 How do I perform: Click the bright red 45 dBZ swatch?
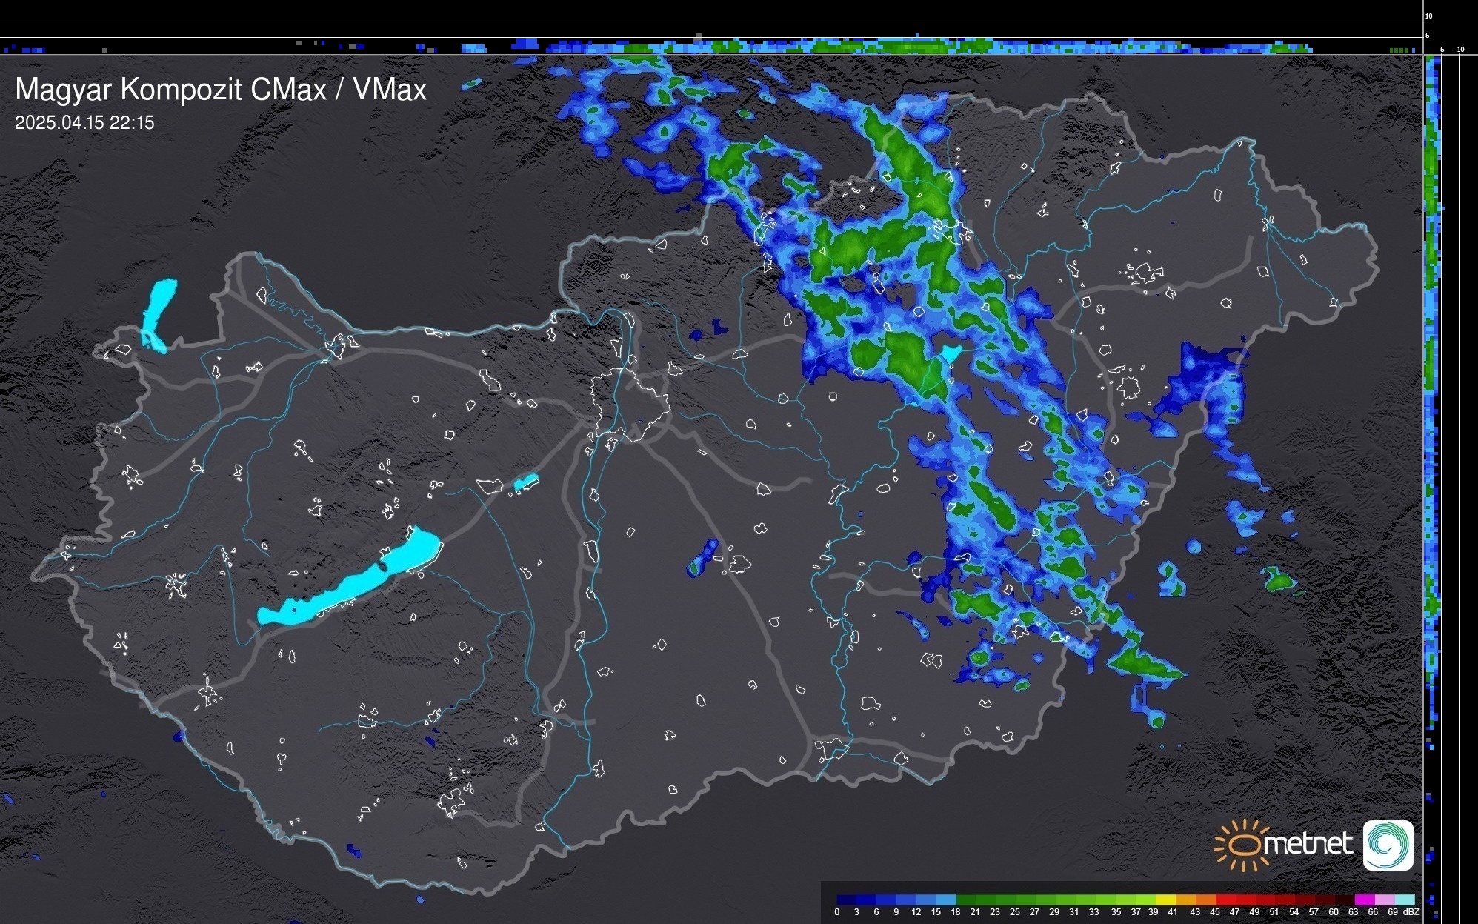1225,900
